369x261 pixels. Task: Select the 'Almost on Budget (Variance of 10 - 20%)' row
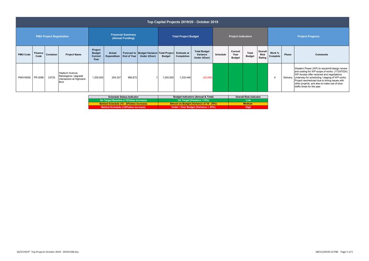tap(193, 104)
